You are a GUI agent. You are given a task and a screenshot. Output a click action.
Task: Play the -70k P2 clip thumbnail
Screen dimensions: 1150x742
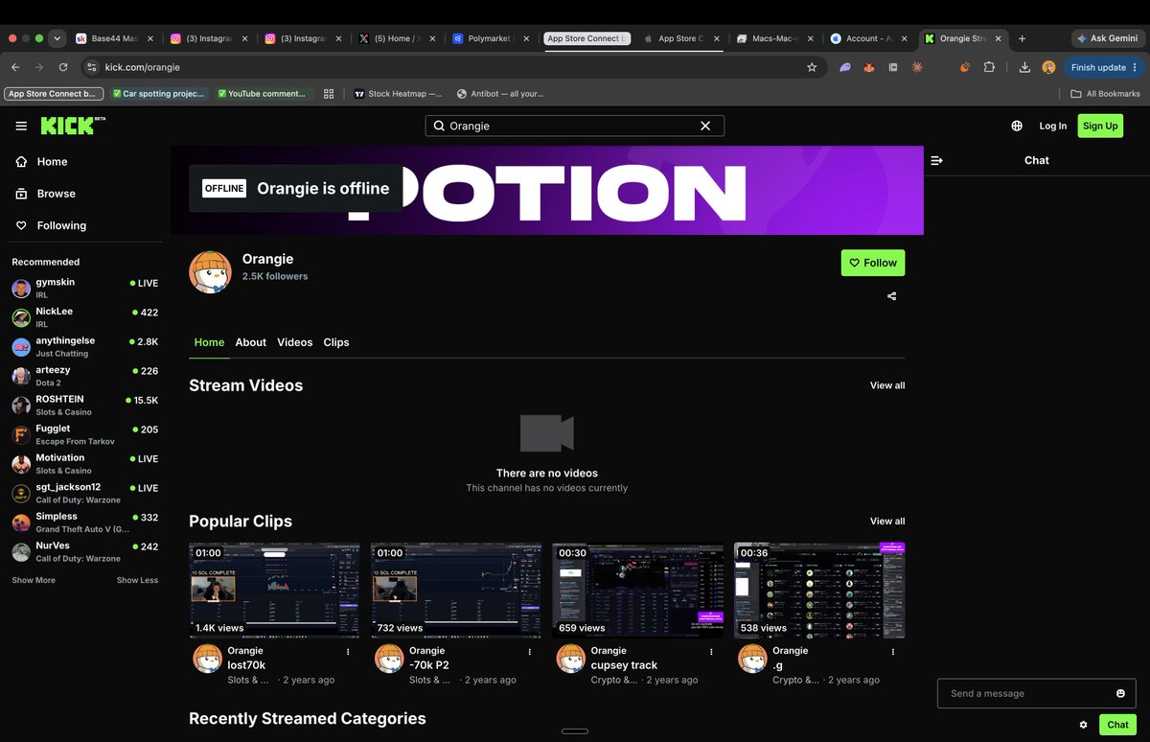(456, 591)
